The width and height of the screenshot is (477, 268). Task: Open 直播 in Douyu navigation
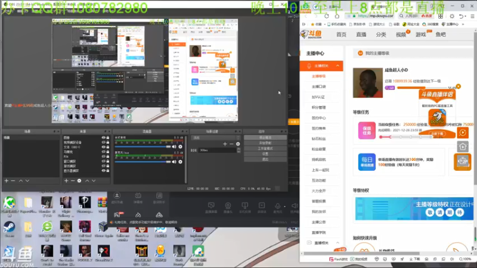click(x=361, y=35)
